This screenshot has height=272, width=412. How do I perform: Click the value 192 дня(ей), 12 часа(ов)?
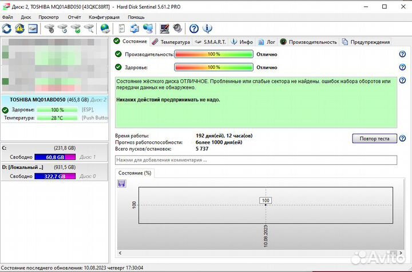coord(224,136)
